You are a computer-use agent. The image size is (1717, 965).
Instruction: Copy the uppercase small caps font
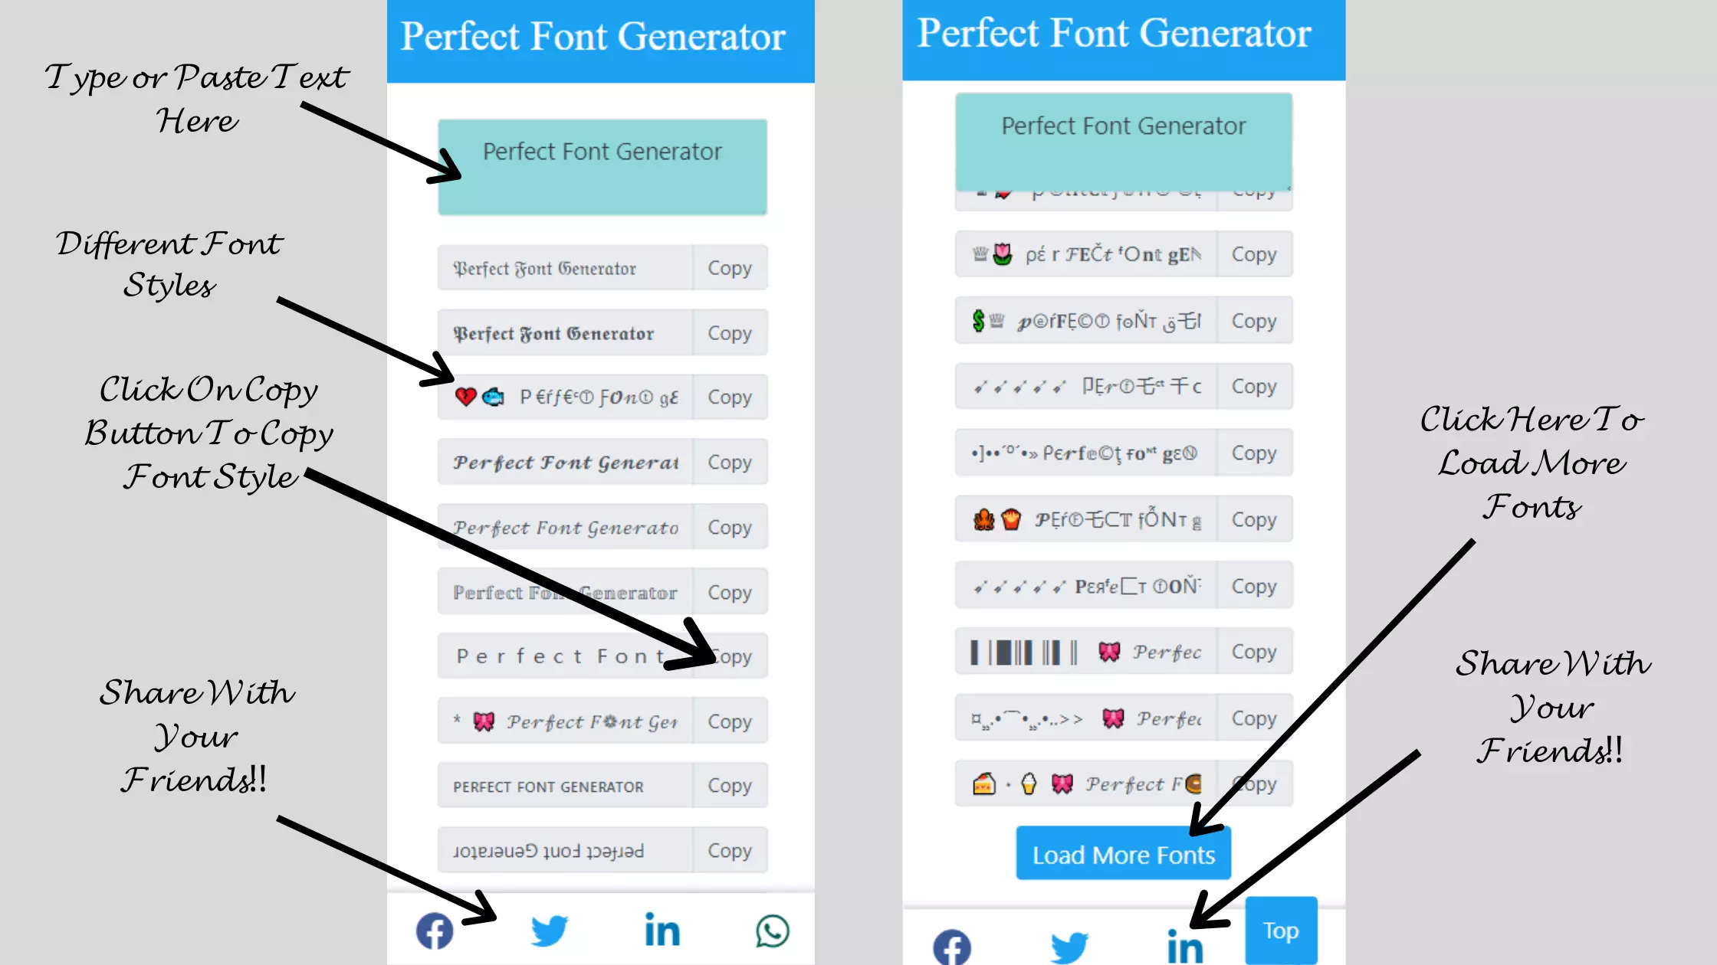730,785
